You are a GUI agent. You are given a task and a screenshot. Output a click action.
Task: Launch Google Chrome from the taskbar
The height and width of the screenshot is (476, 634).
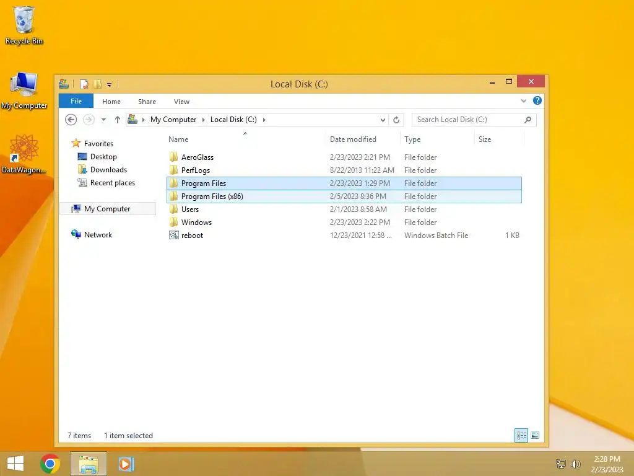point(50,464)
